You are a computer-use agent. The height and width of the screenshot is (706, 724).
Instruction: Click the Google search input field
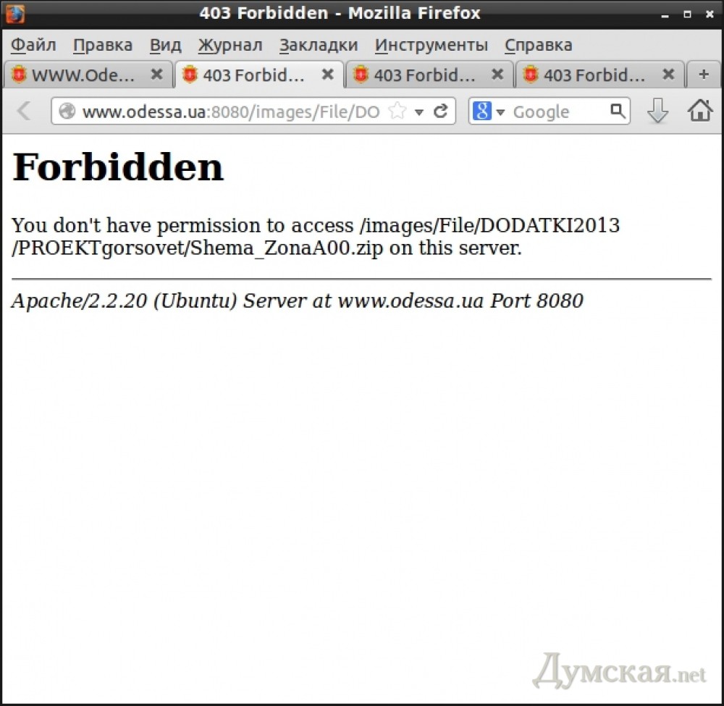[x=557, y=112]
